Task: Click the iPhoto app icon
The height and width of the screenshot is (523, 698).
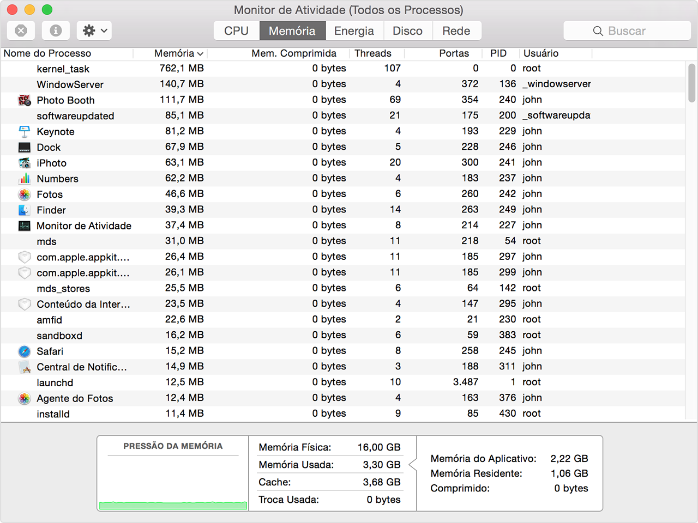Action: (25, 163)
